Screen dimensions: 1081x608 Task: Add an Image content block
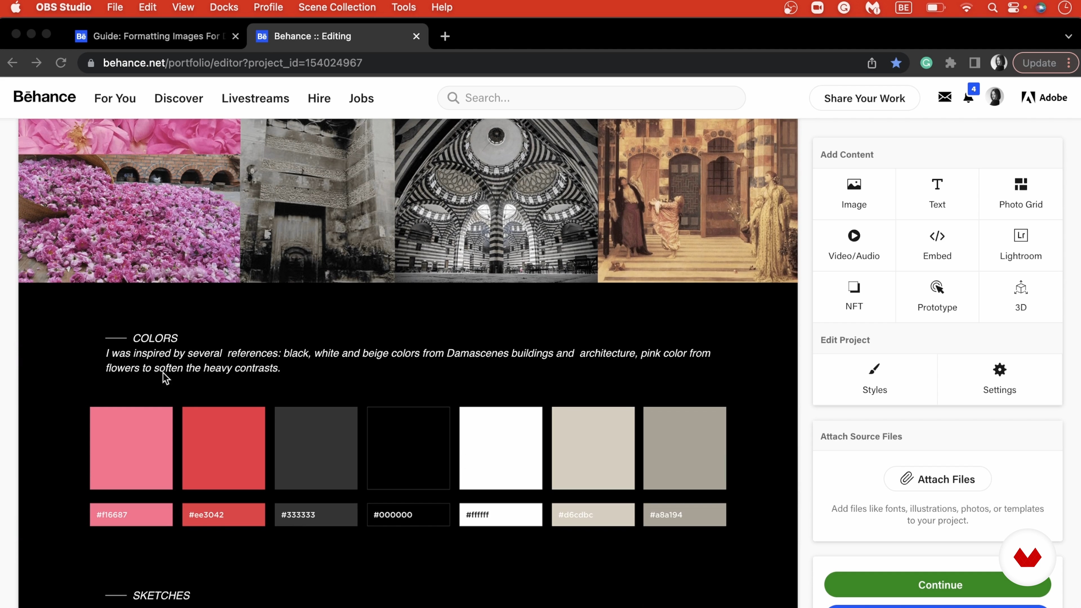coord(854,194)
